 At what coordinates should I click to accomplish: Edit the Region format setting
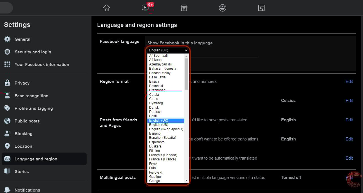coord(349,81)
